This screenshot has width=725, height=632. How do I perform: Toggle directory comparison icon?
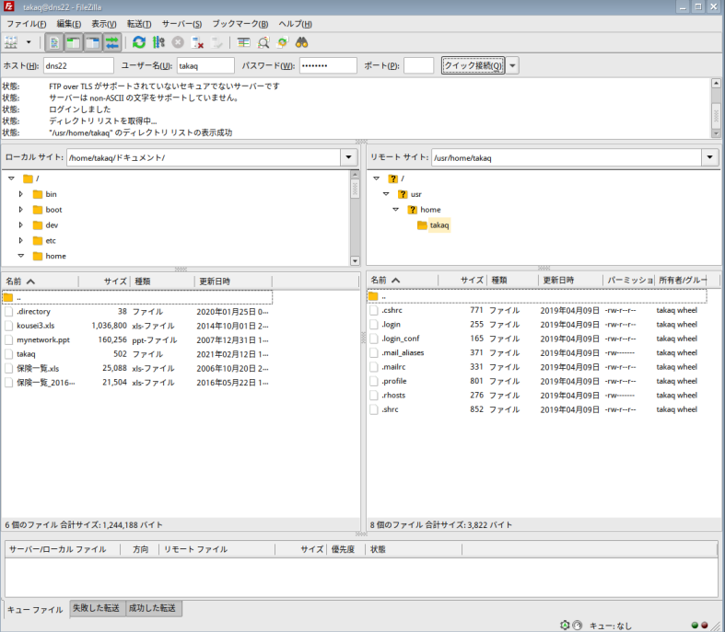[x=263, y=43]
